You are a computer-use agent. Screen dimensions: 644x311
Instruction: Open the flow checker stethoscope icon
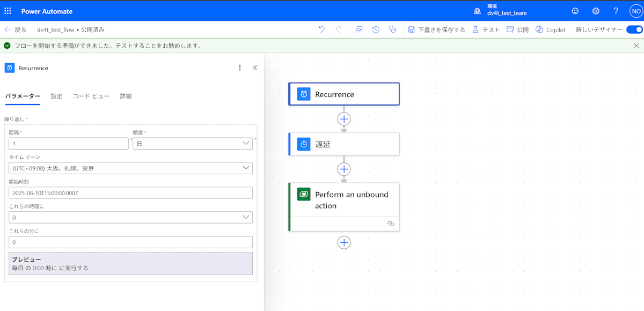tap(393, 30)
